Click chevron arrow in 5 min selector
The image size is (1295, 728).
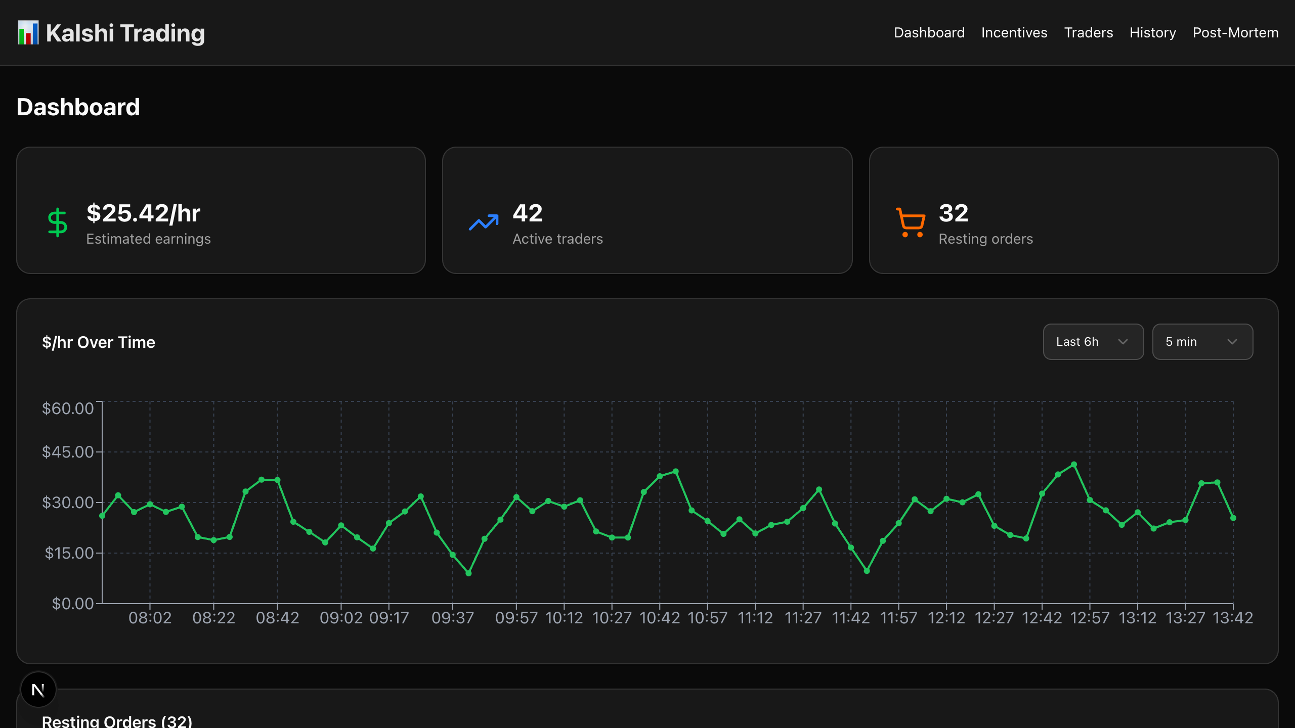(x=1232, y=342)
